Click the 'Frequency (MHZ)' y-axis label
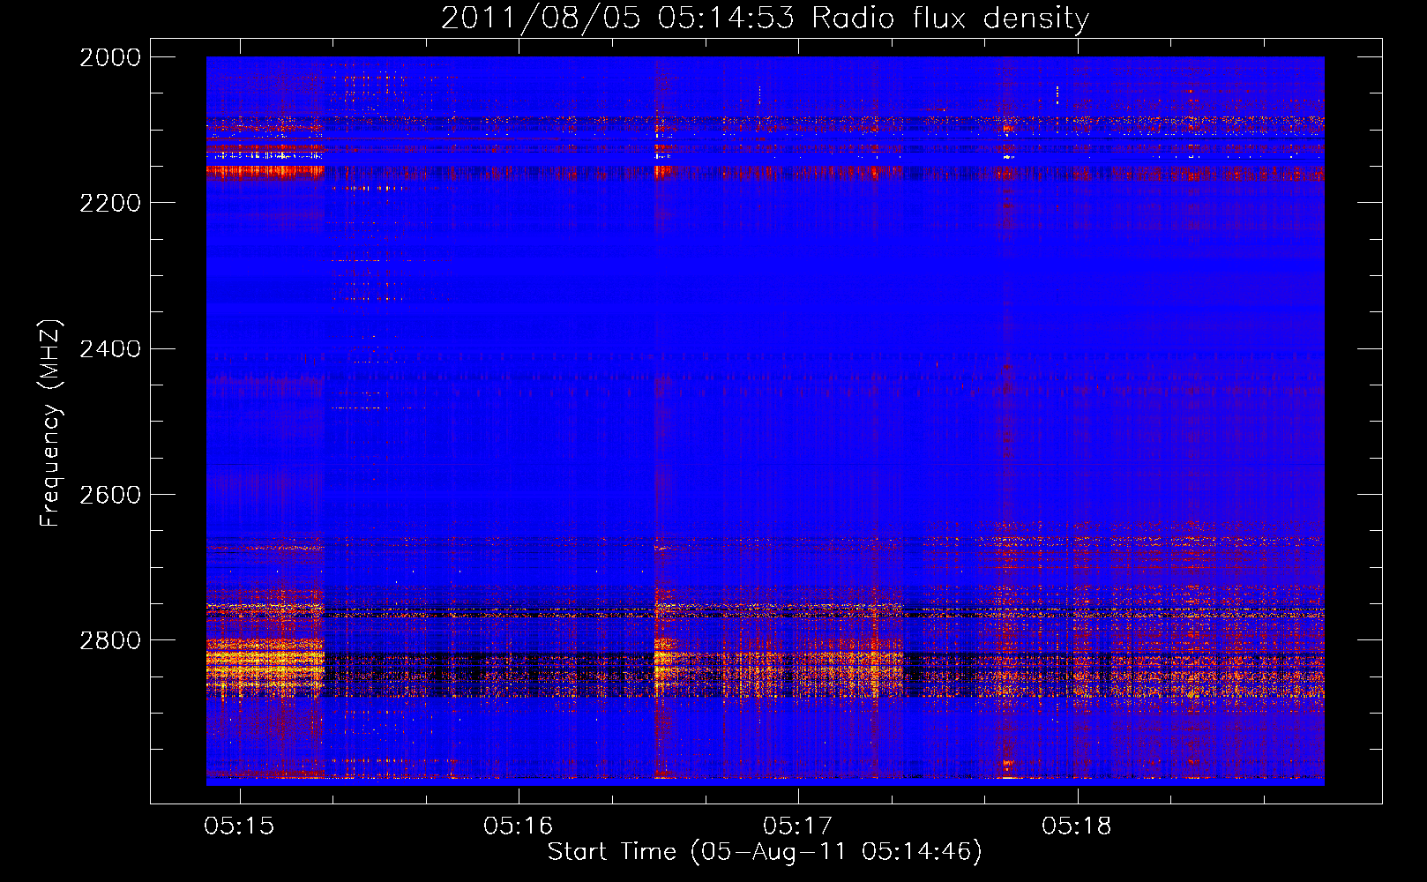The image size is (1427, 882). coord(51,423)
